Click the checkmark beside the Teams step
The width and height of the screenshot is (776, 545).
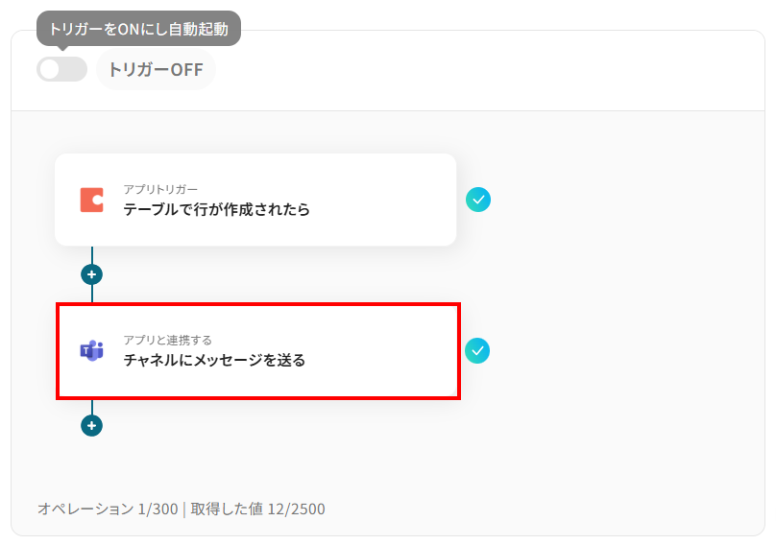[477, 350]
